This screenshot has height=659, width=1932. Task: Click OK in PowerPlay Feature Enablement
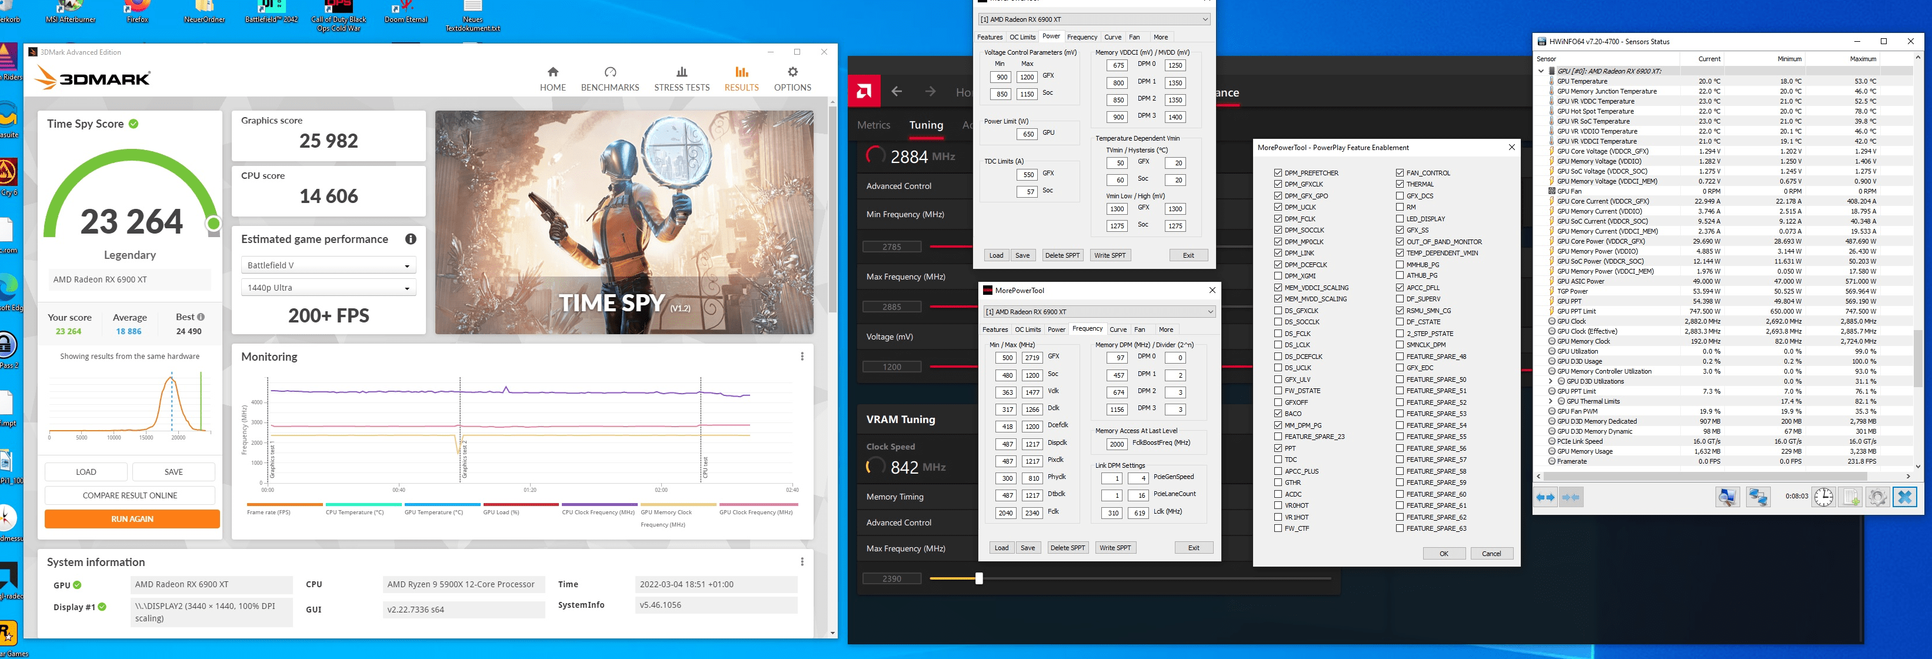point(1444,554)
